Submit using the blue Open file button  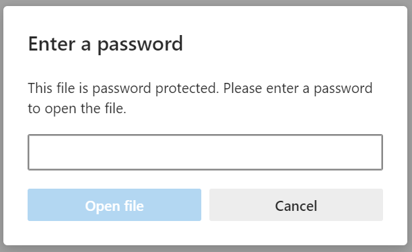(114, 205)
